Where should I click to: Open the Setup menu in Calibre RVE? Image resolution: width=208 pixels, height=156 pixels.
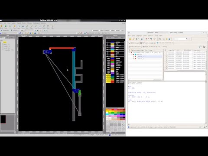156,36
